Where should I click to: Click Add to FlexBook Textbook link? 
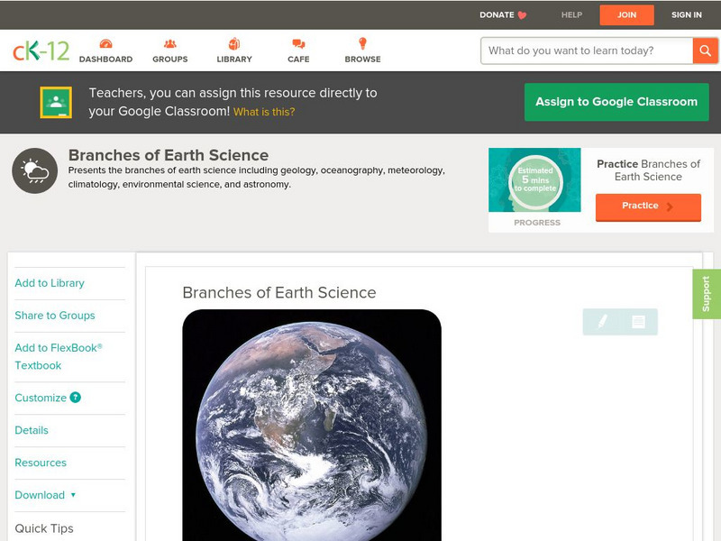pyautogui.click(x=59, y=356)
